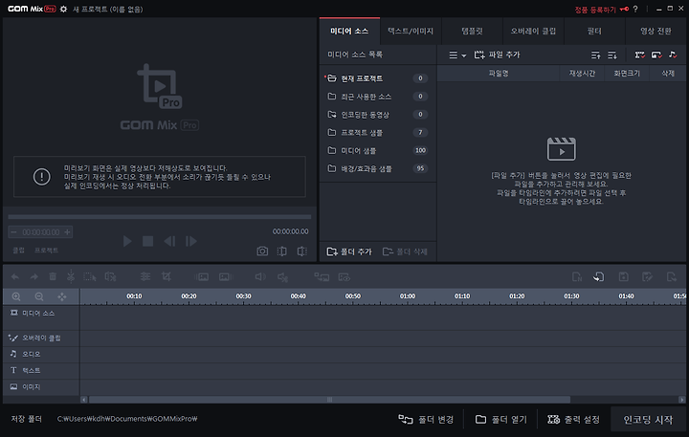The height and width of the screenshot is (437, 689).
Task: Switch to the 필터 tab
Action: pos(594,32)
